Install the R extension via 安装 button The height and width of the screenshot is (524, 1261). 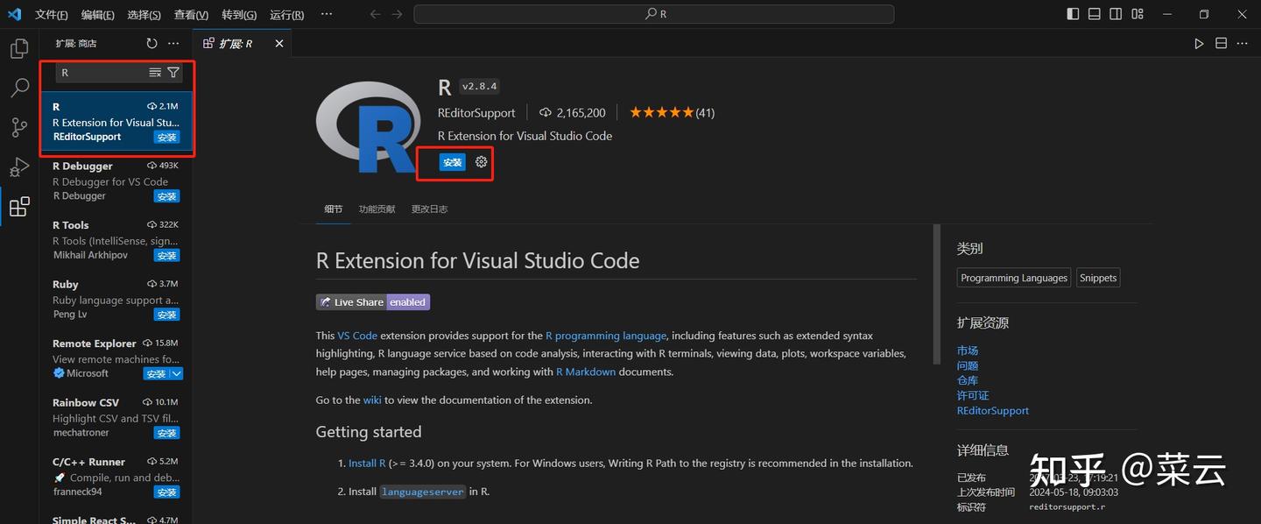tap(452, 161)
